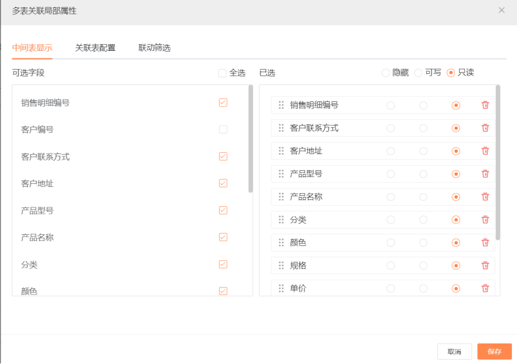Delete the 分类 selected field

click(x=485, y=220)
